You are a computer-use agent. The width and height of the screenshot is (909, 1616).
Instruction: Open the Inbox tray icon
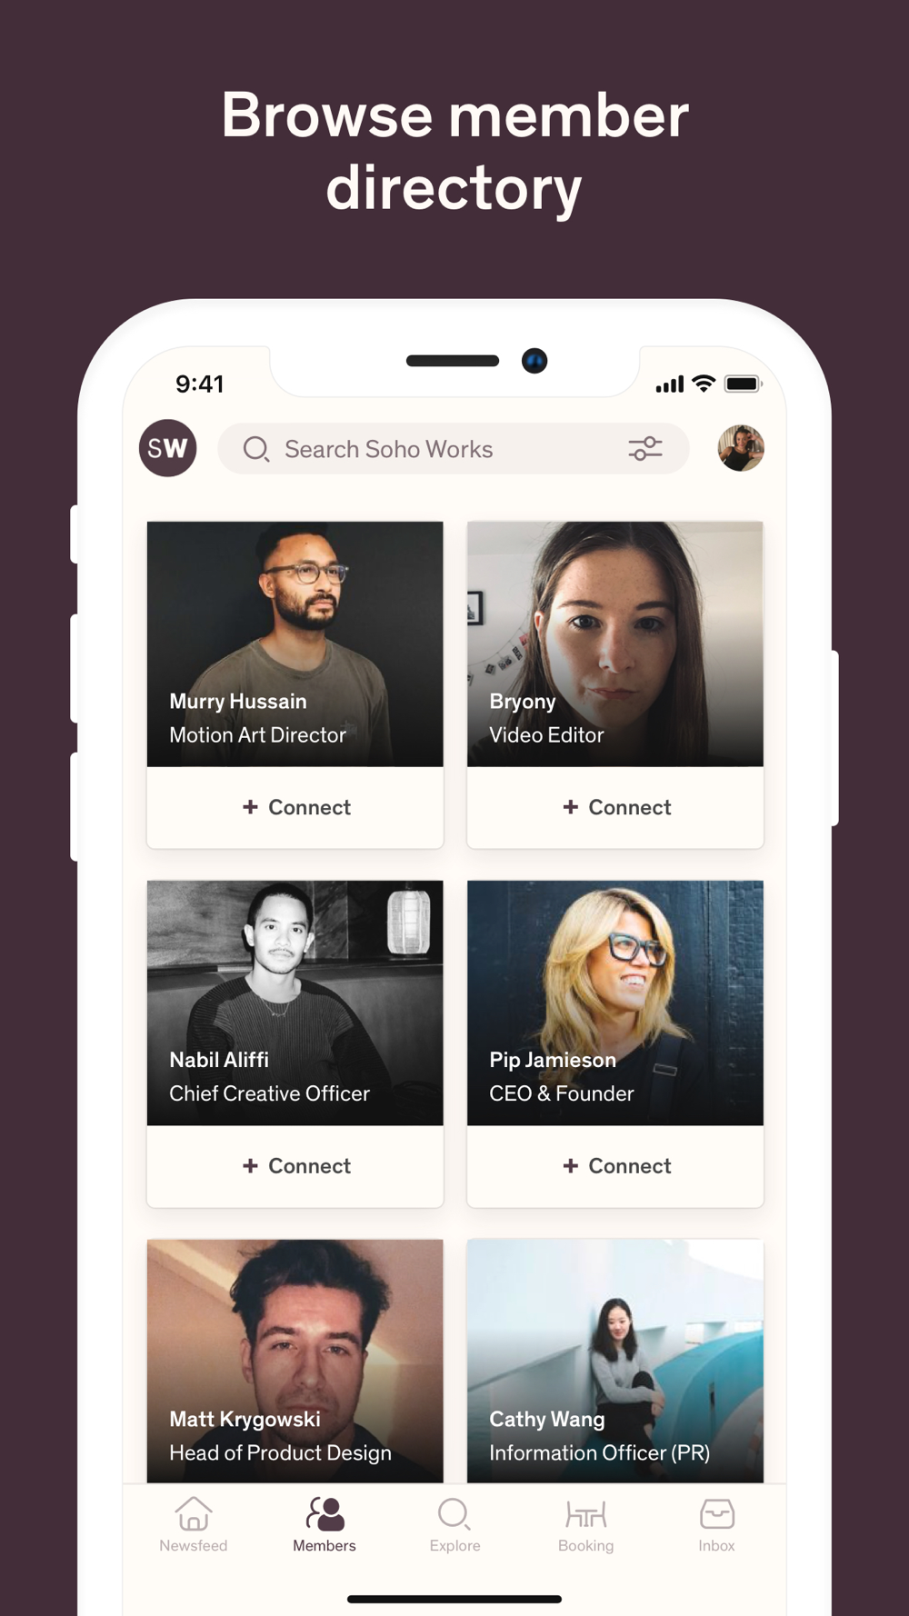point(717,1514)
